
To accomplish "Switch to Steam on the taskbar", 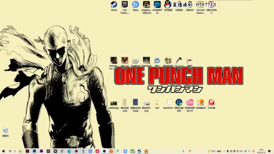I will (x=139, y=151).
